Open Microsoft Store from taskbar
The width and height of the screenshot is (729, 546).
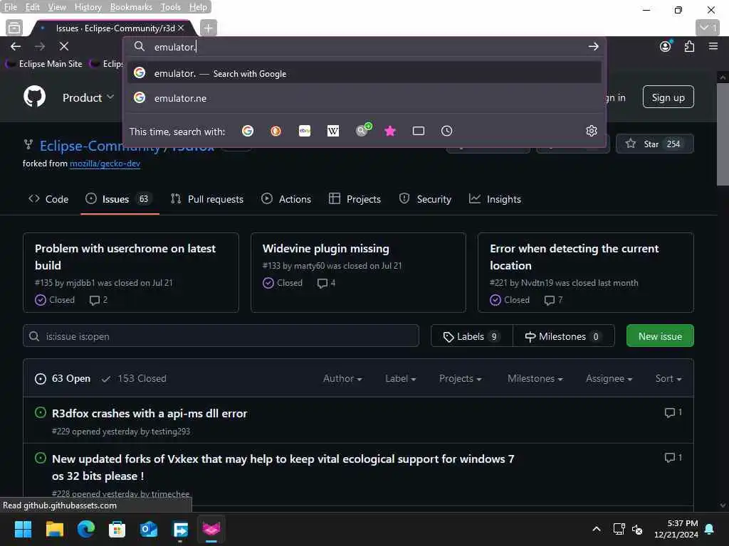[x=117, y=529]
